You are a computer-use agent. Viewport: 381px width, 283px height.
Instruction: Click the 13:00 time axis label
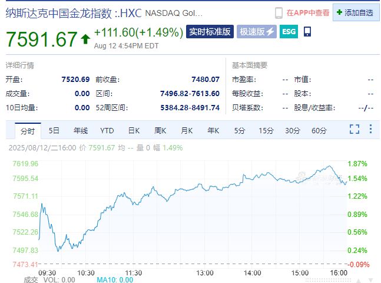[x=205, y=273]
